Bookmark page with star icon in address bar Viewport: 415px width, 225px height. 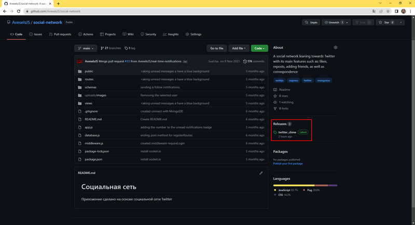388,11
